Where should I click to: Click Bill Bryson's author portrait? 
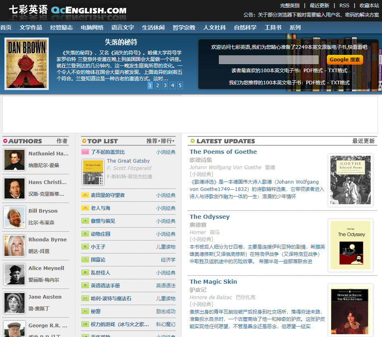(15, 217)
